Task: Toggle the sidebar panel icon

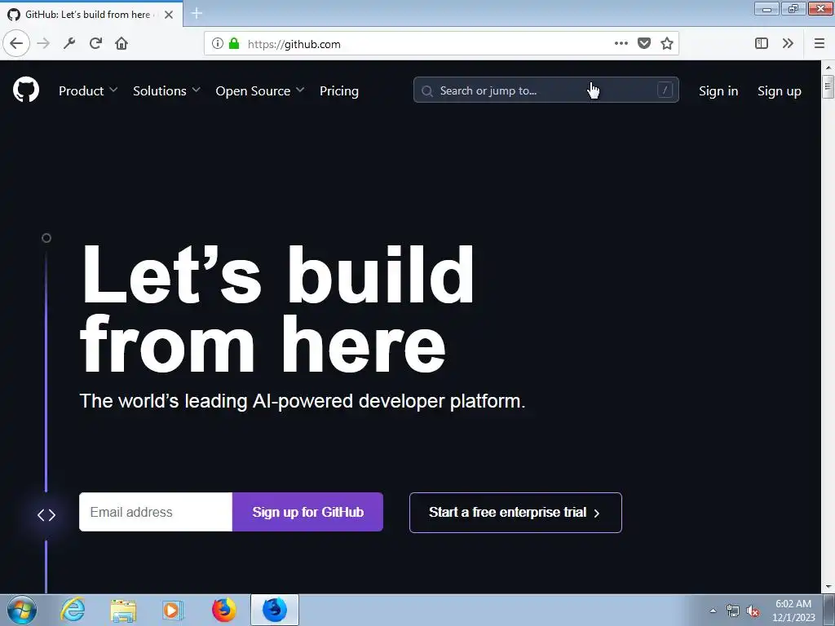Action: coord(762,44)
